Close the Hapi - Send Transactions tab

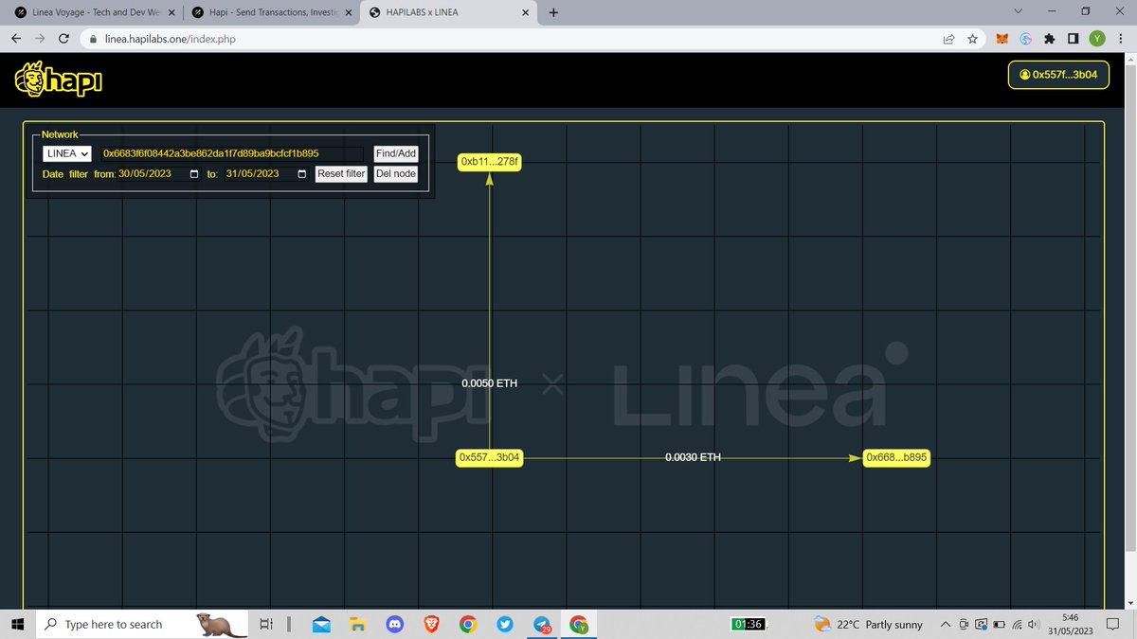348,12
